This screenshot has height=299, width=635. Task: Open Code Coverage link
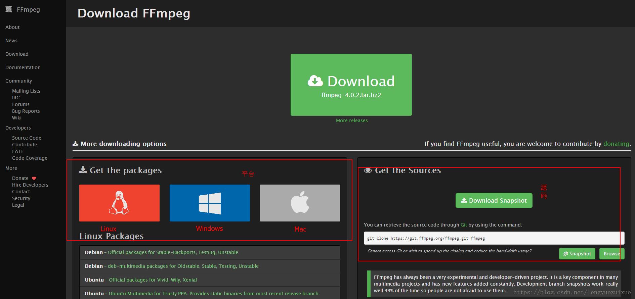[x=30, y=158]
